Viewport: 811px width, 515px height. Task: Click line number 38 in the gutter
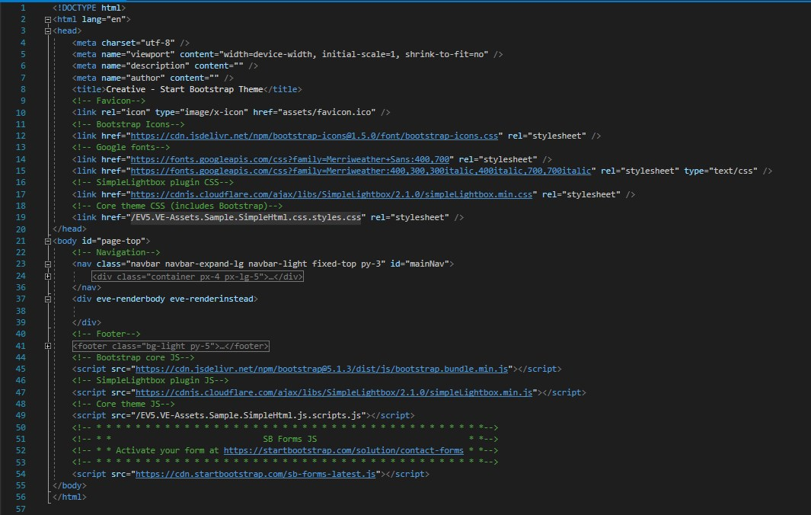(x=21, y=311)
